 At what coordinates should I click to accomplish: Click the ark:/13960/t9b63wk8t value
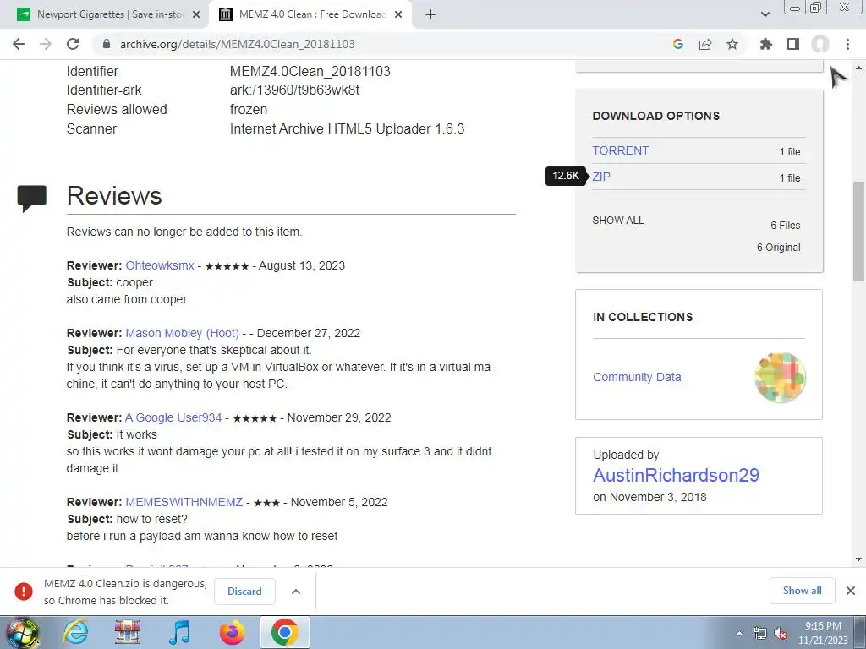[294, 90]
